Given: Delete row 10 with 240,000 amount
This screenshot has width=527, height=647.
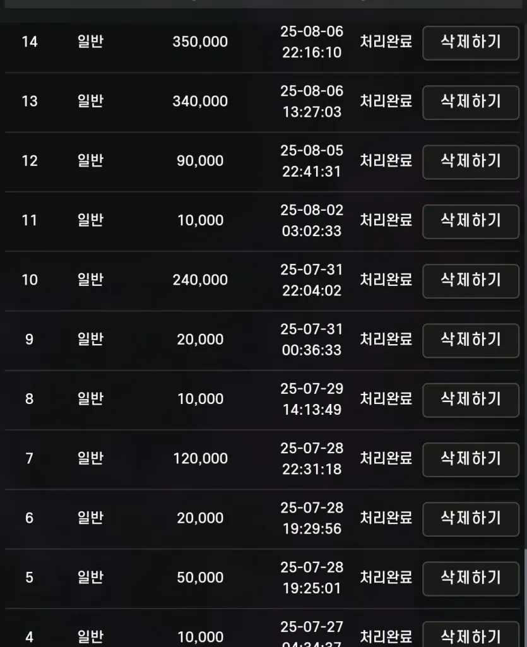Looking at the screenshot, I should (x=470, y=281).
